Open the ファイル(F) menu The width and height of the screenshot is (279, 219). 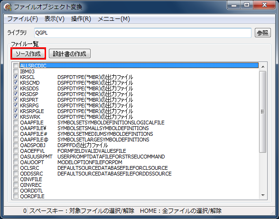point(23,19)
